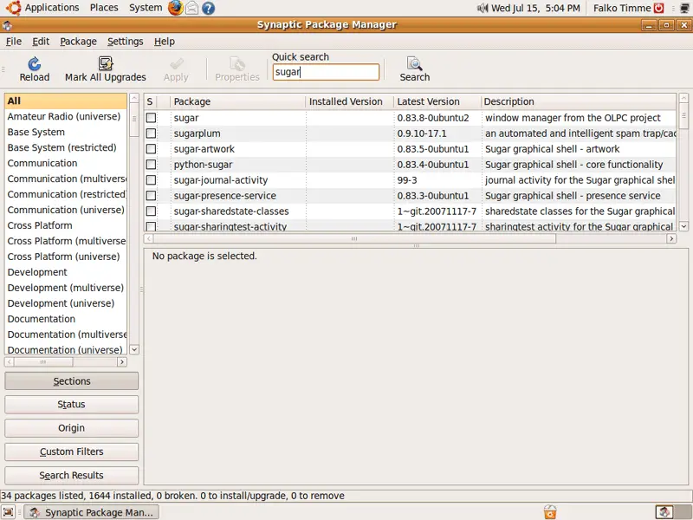Mark the sugar package checkbox
Screen dimensions: 693x520
[x=151, y=118]
